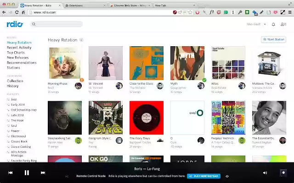Open the volume control speaker icon
Screen dimensions: 294x183
pyautogui.click(x=265, y=173)
